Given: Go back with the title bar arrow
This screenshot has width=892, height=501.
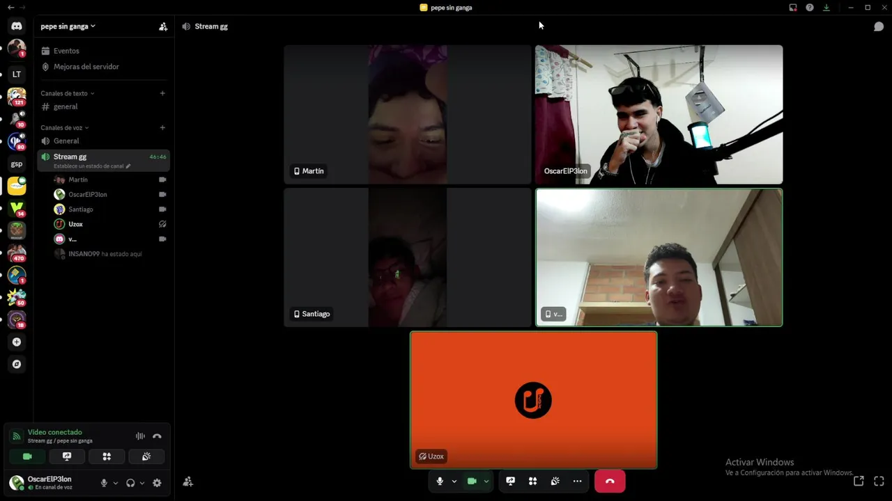Looking at the screenshot, I should coord(10,7).
